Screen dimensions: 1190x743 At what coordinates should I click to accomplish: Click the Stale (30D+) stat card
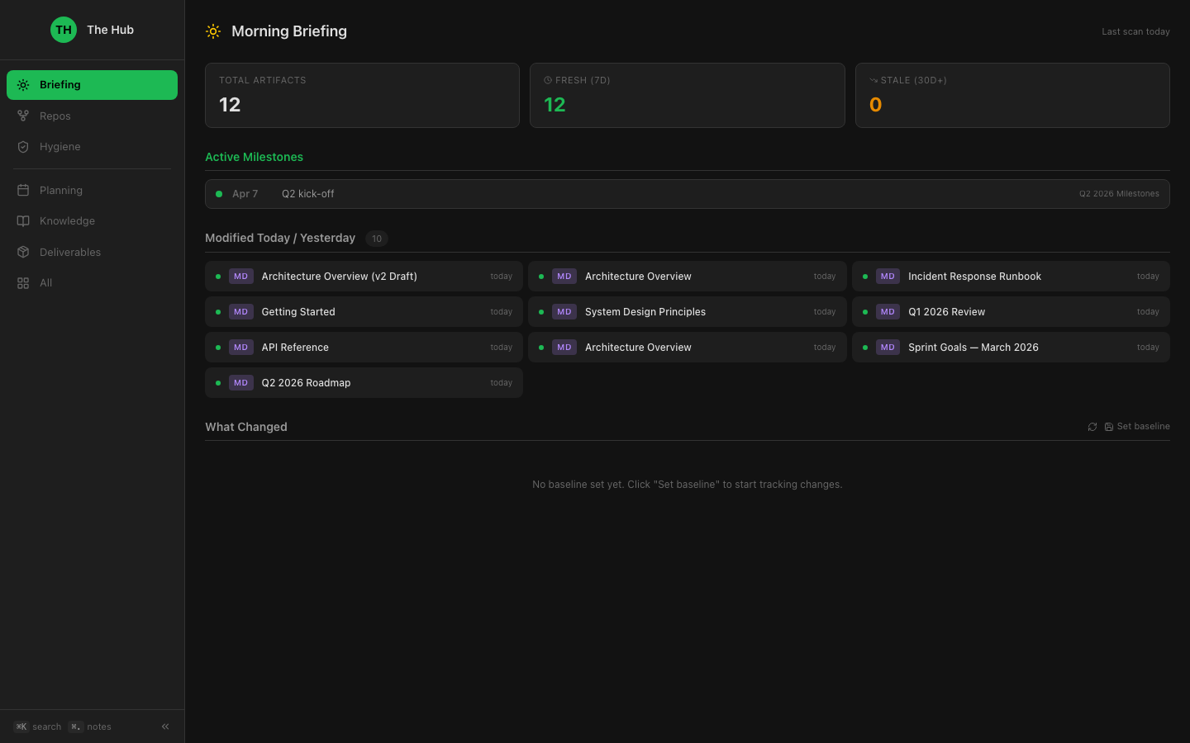[1011, 96]
